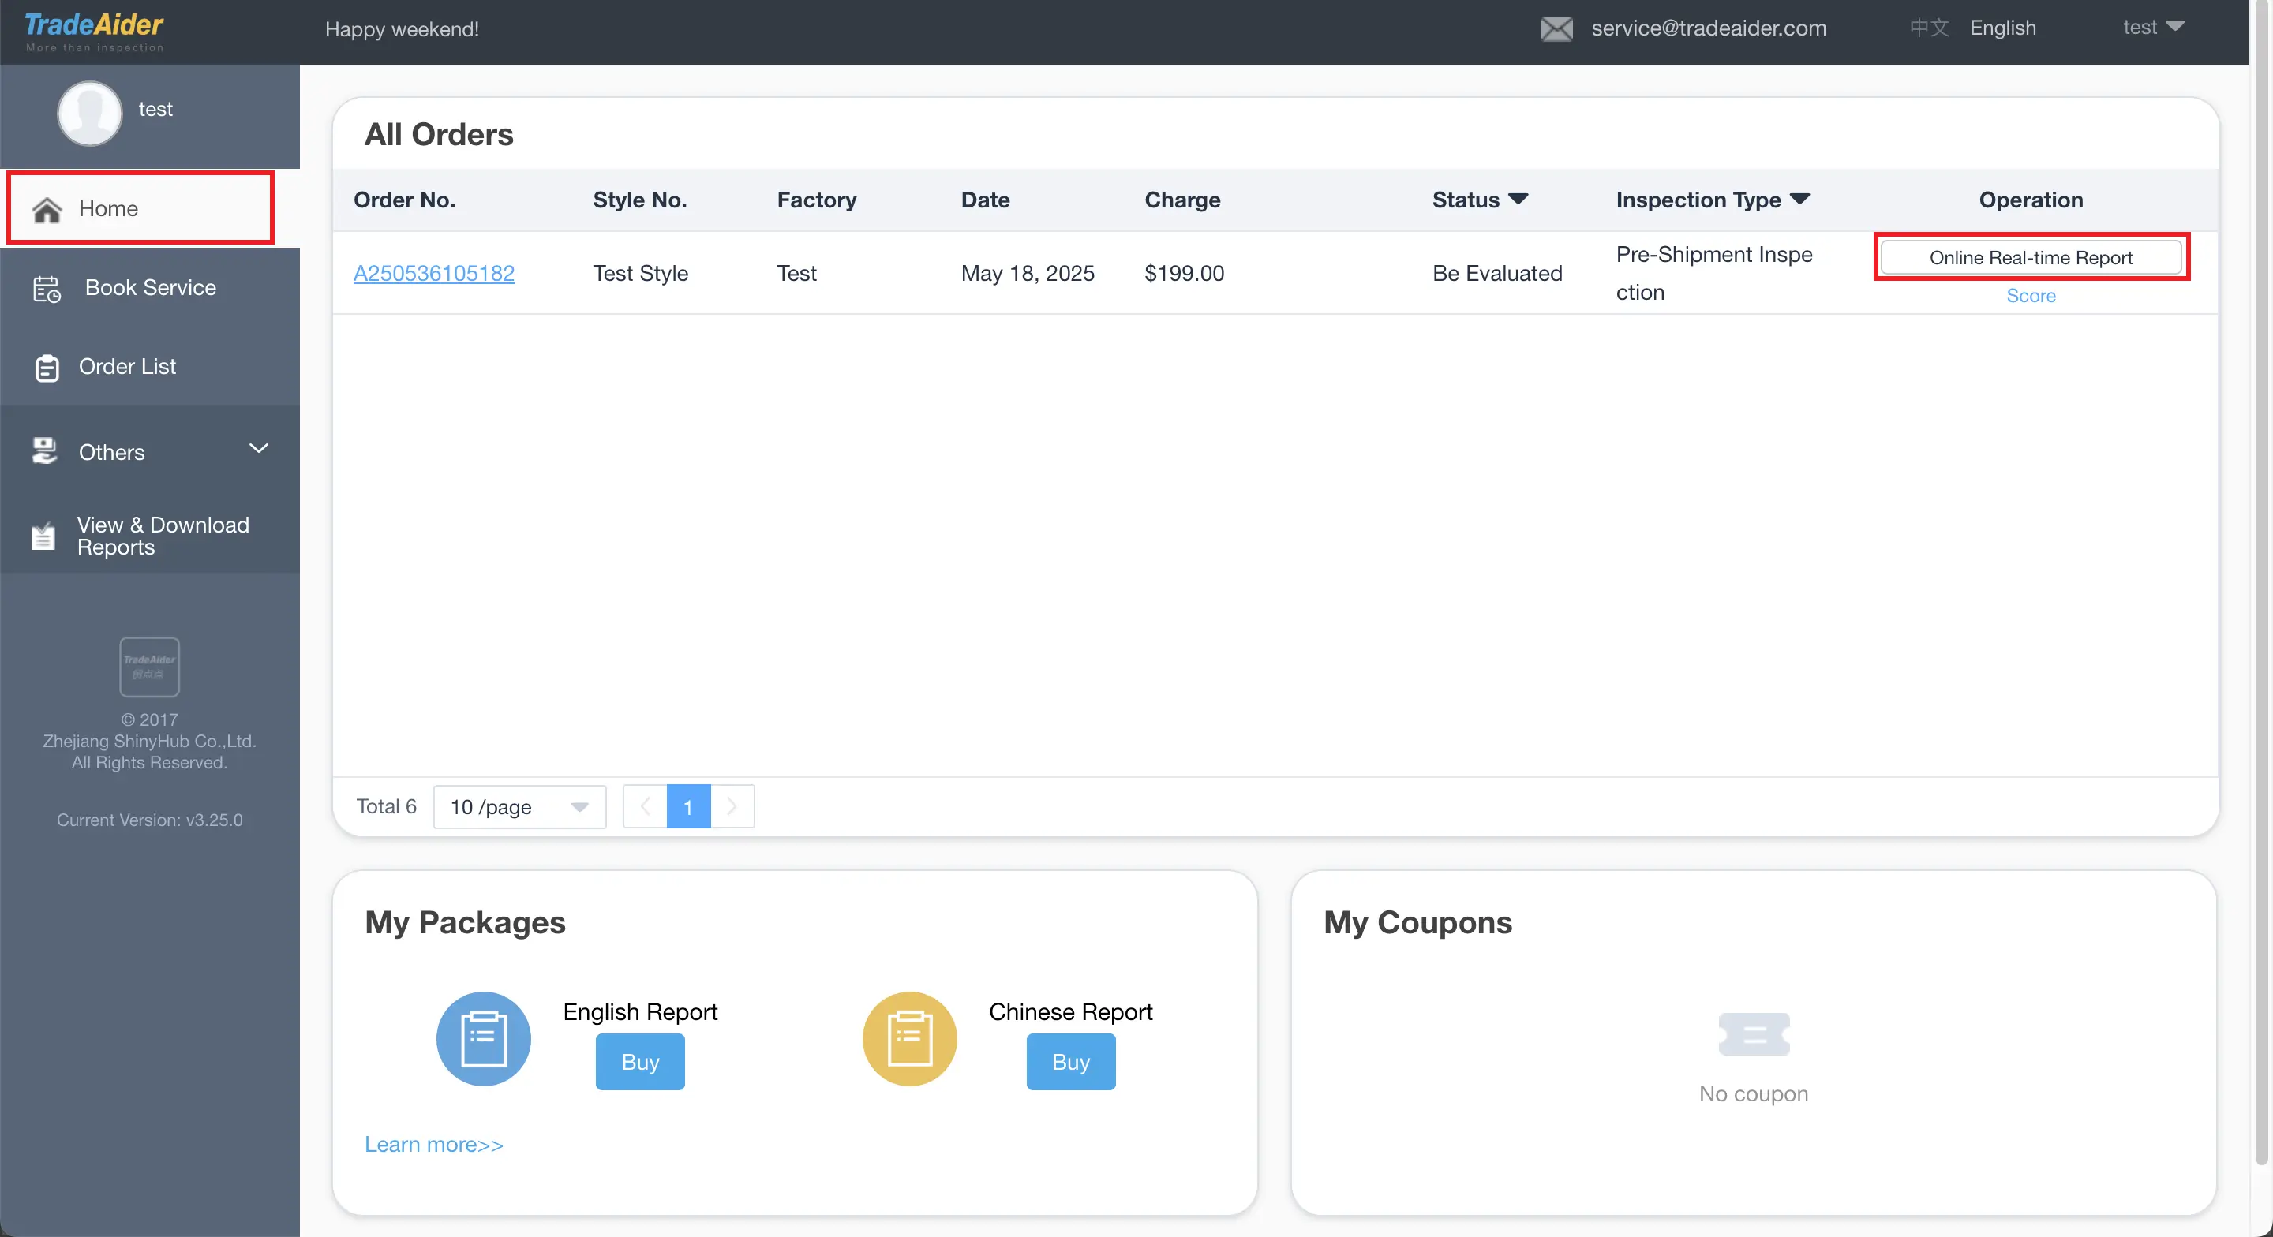Image resolution: width=2273 pixels, height=1237 pixels.
Task: Click Online Real-time Report button
Action: tap(2031, 256)
